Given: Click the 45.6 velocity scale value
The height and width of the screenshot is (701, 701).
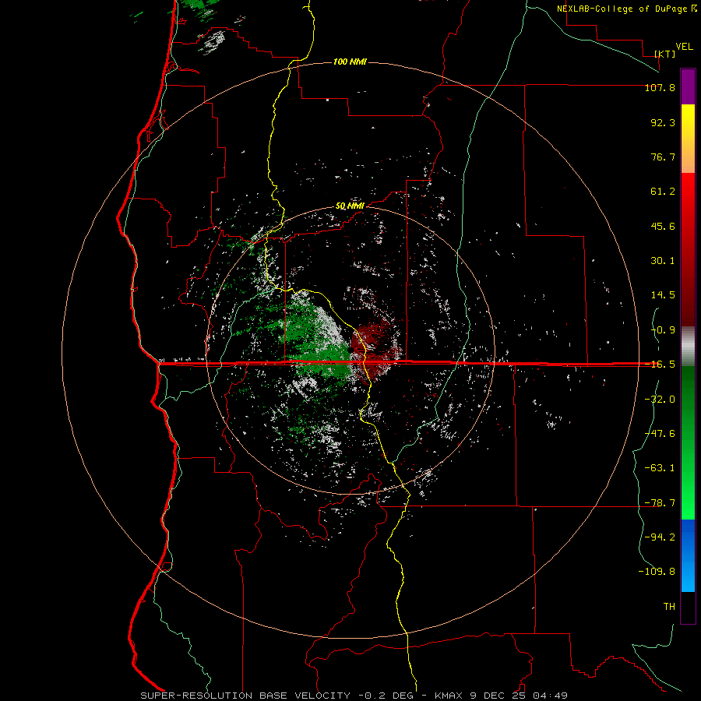Looking at the screenshot, I should pos(663,226).
